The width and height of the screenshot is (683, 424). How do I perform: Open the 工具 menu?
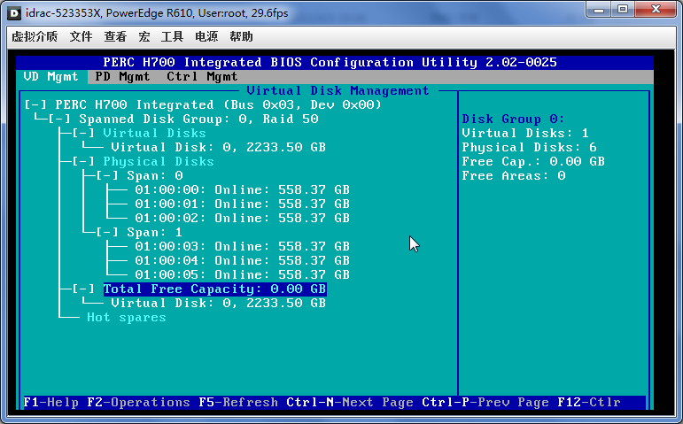coord(172,36)
